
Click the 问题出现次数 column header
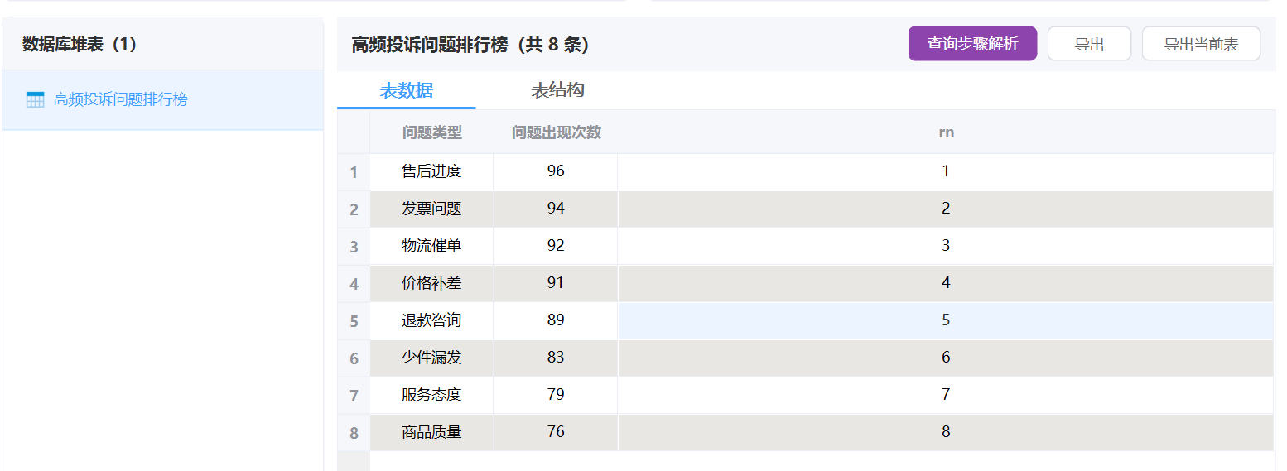(x=556, y=132)
